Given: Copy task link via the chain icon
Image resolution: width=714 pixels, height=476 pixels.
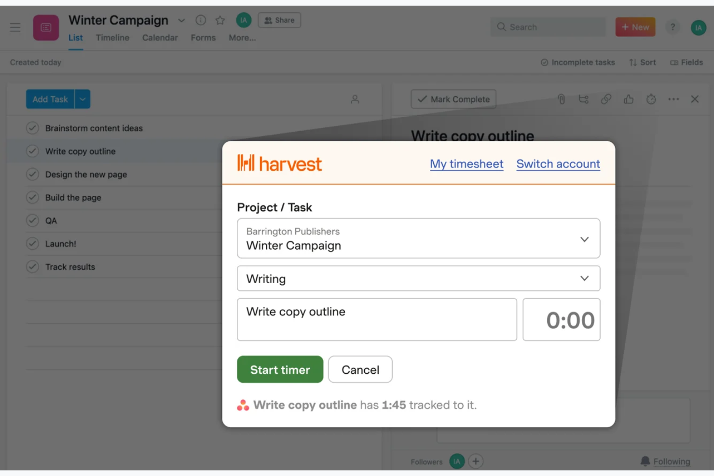Looking at the screenshot, I should tap(606, 99).
